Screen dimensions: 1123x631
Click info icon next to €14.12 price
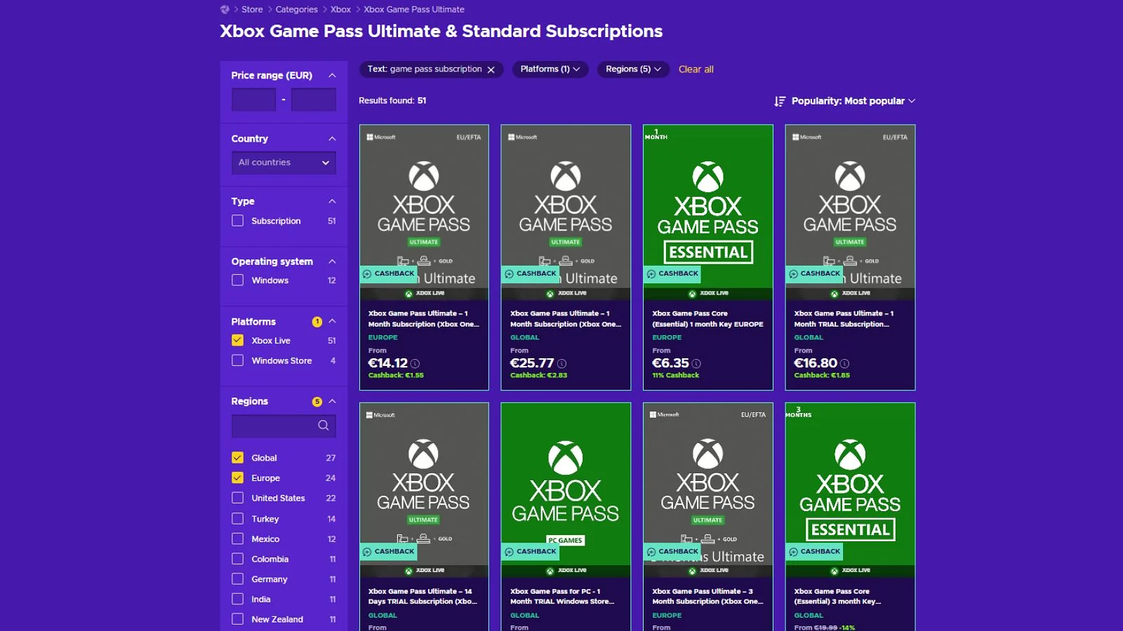point(416,363)
